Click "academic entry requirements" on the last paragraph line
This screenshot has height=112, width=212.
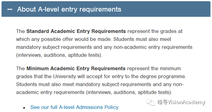pos(50,92)
